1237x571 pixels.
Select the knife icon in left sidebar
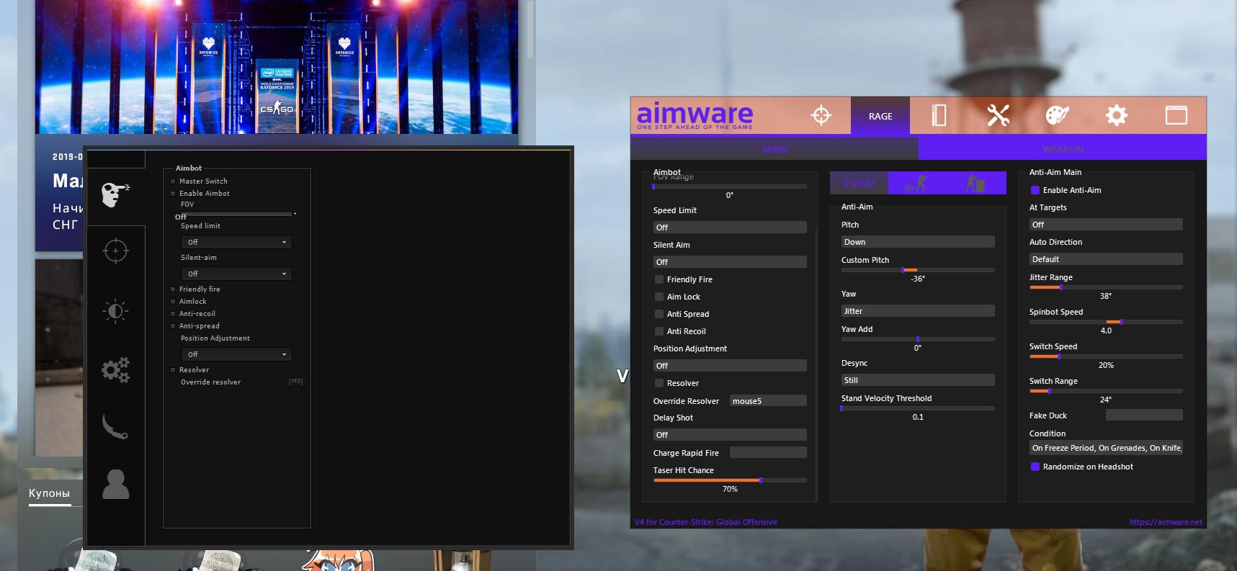pyautogui.click(x=115, y=426)
